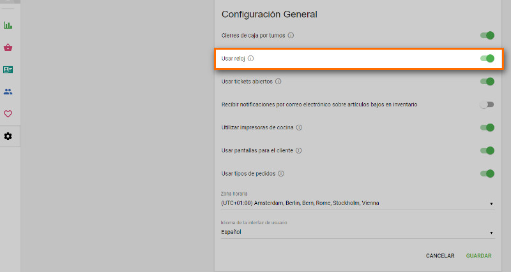Toggle the Usar reloj switch
Screen dimensions: 511x272
487,59
